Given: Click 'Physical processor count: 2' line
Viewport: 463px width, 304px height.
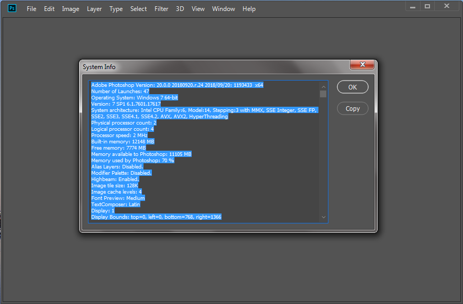Looking at the screenshot, I should 124,122.
